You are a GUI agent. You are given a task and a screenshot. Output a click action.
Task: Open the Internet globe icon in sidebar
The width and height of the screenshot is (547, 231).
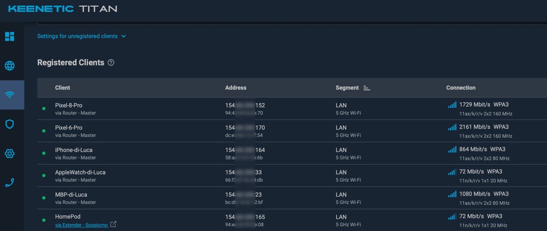click(x=10, y=66)
